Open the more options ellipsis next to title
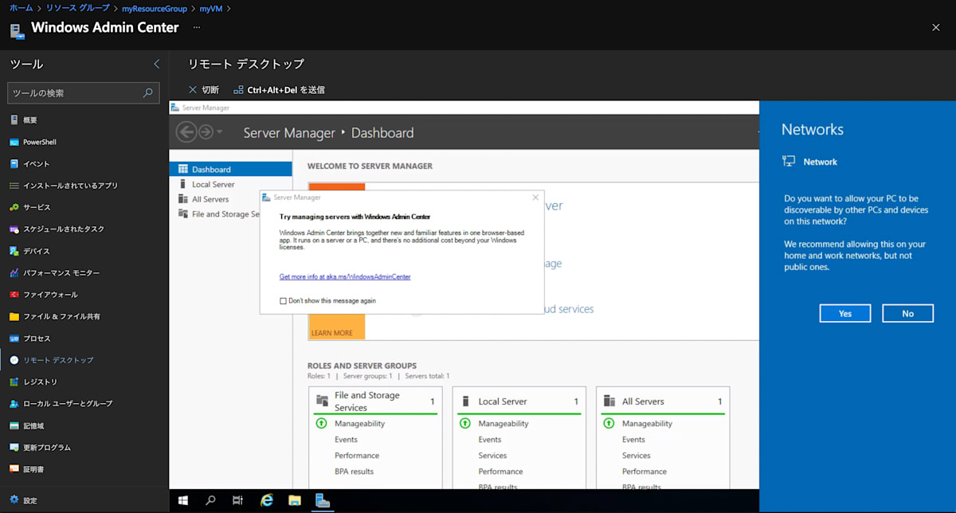956x513 pixels. [197, 28]
